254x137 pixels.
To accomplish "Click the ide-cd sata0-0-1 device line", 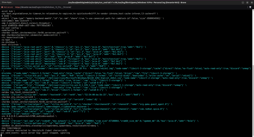I will point(54,90).
